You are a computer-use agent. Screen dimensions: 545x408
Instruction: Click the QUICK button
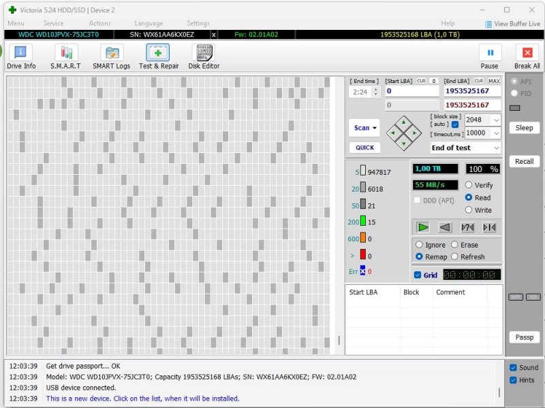[364, 148]
